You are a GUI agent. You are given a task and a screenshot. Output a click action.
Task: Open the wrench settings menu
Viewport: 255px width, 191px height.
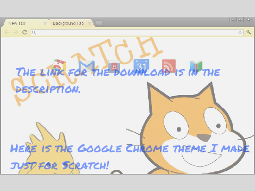pos(249,32)
